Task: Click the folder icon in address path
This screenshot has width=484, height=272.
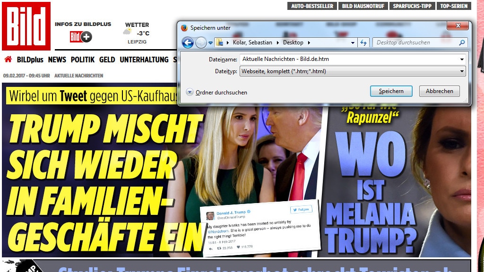Action: point(219,42)
